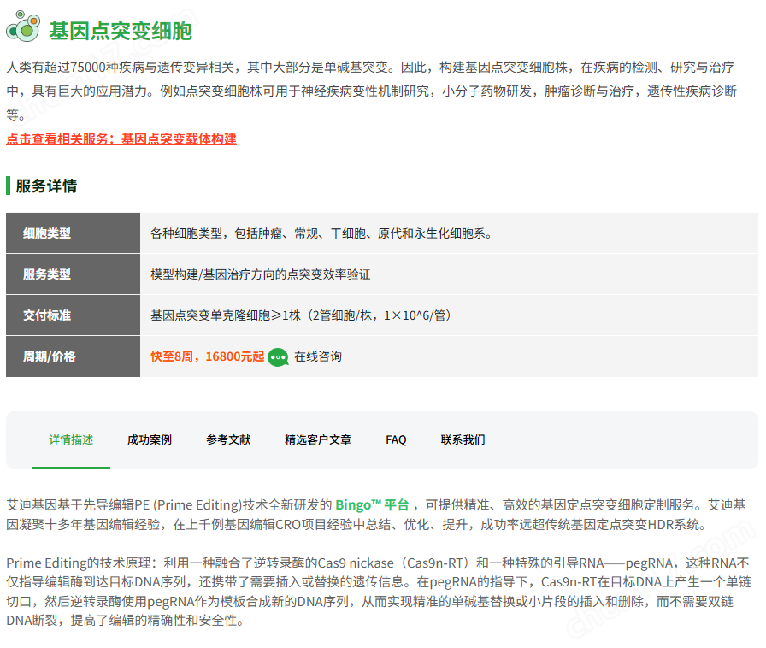Switch to the 成功案例 tab
The image size is (766, 648).
tap(150, 439)
